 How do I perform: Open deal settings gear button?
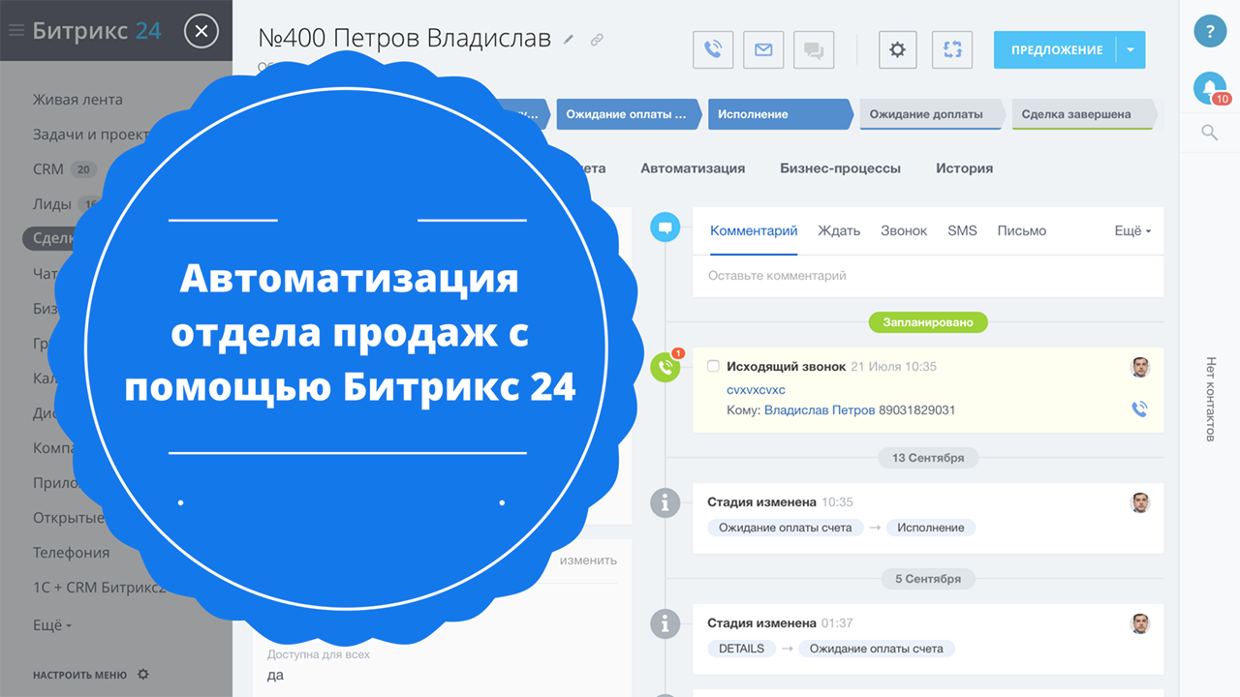pos(897,49)
